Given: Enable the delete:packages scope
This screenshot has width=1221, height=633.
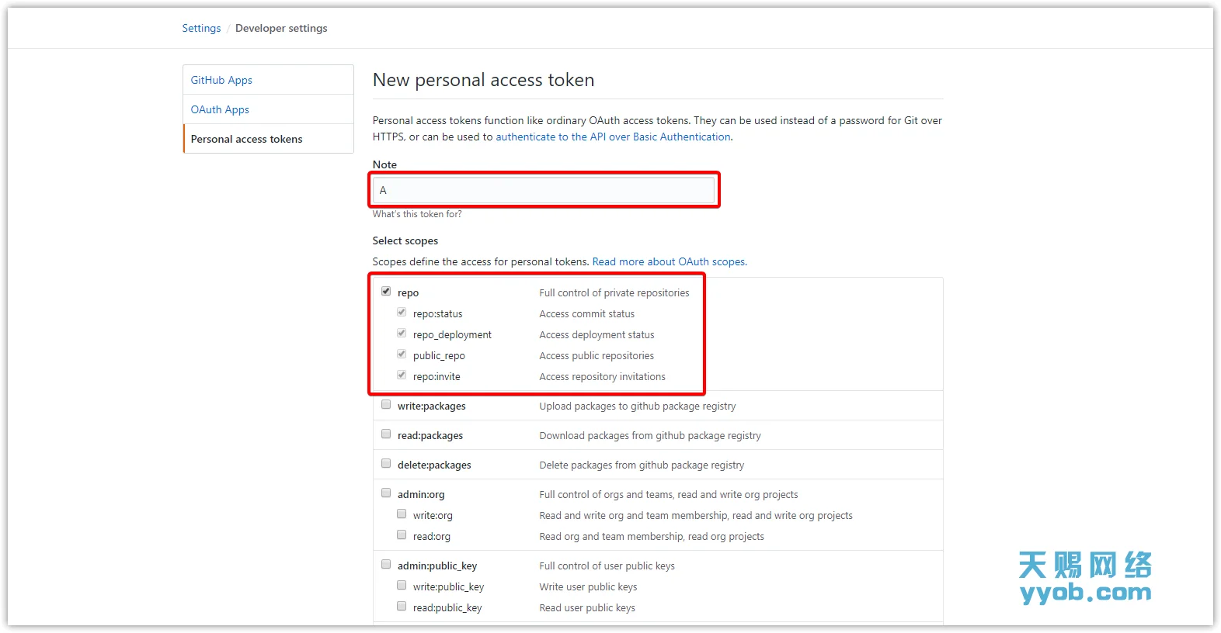Looking at the screenshot, I should click(x=386, y=462).
